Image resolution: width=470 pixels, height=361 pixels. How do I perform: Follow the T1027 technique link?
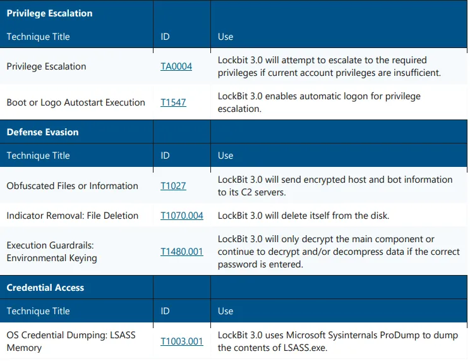[x=173, y=186]
